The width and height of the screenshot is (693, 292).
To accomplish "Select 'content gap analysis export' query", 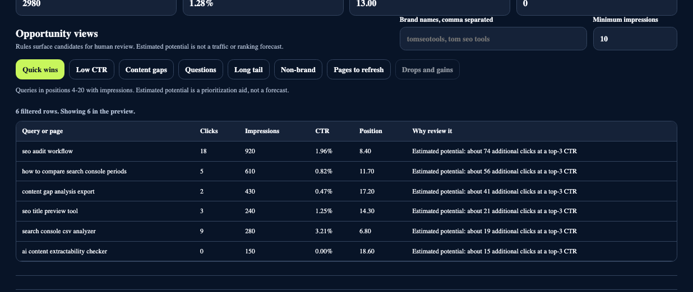I will 58,191.
